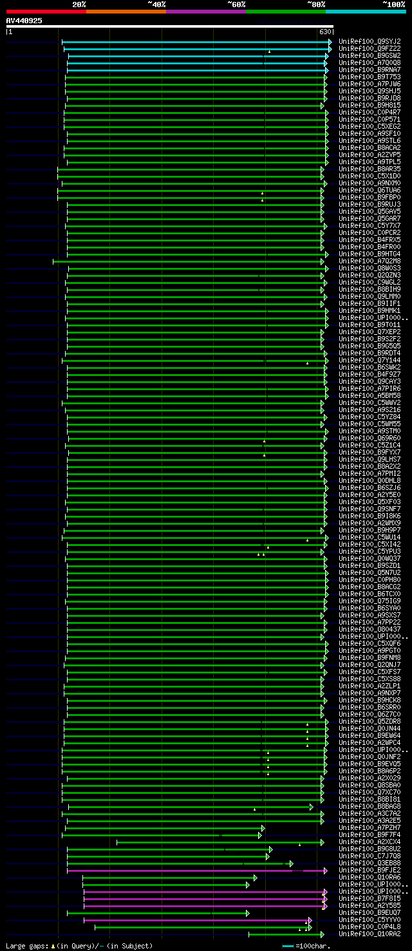Select the UniRef100_Q7Y144 label
This screenshot has width=412, height=951.
(x=370, y=360)
